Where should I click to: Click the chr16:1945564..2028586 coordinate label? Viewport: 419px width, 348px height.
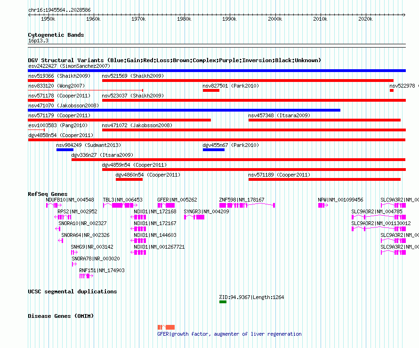[59, 10]
